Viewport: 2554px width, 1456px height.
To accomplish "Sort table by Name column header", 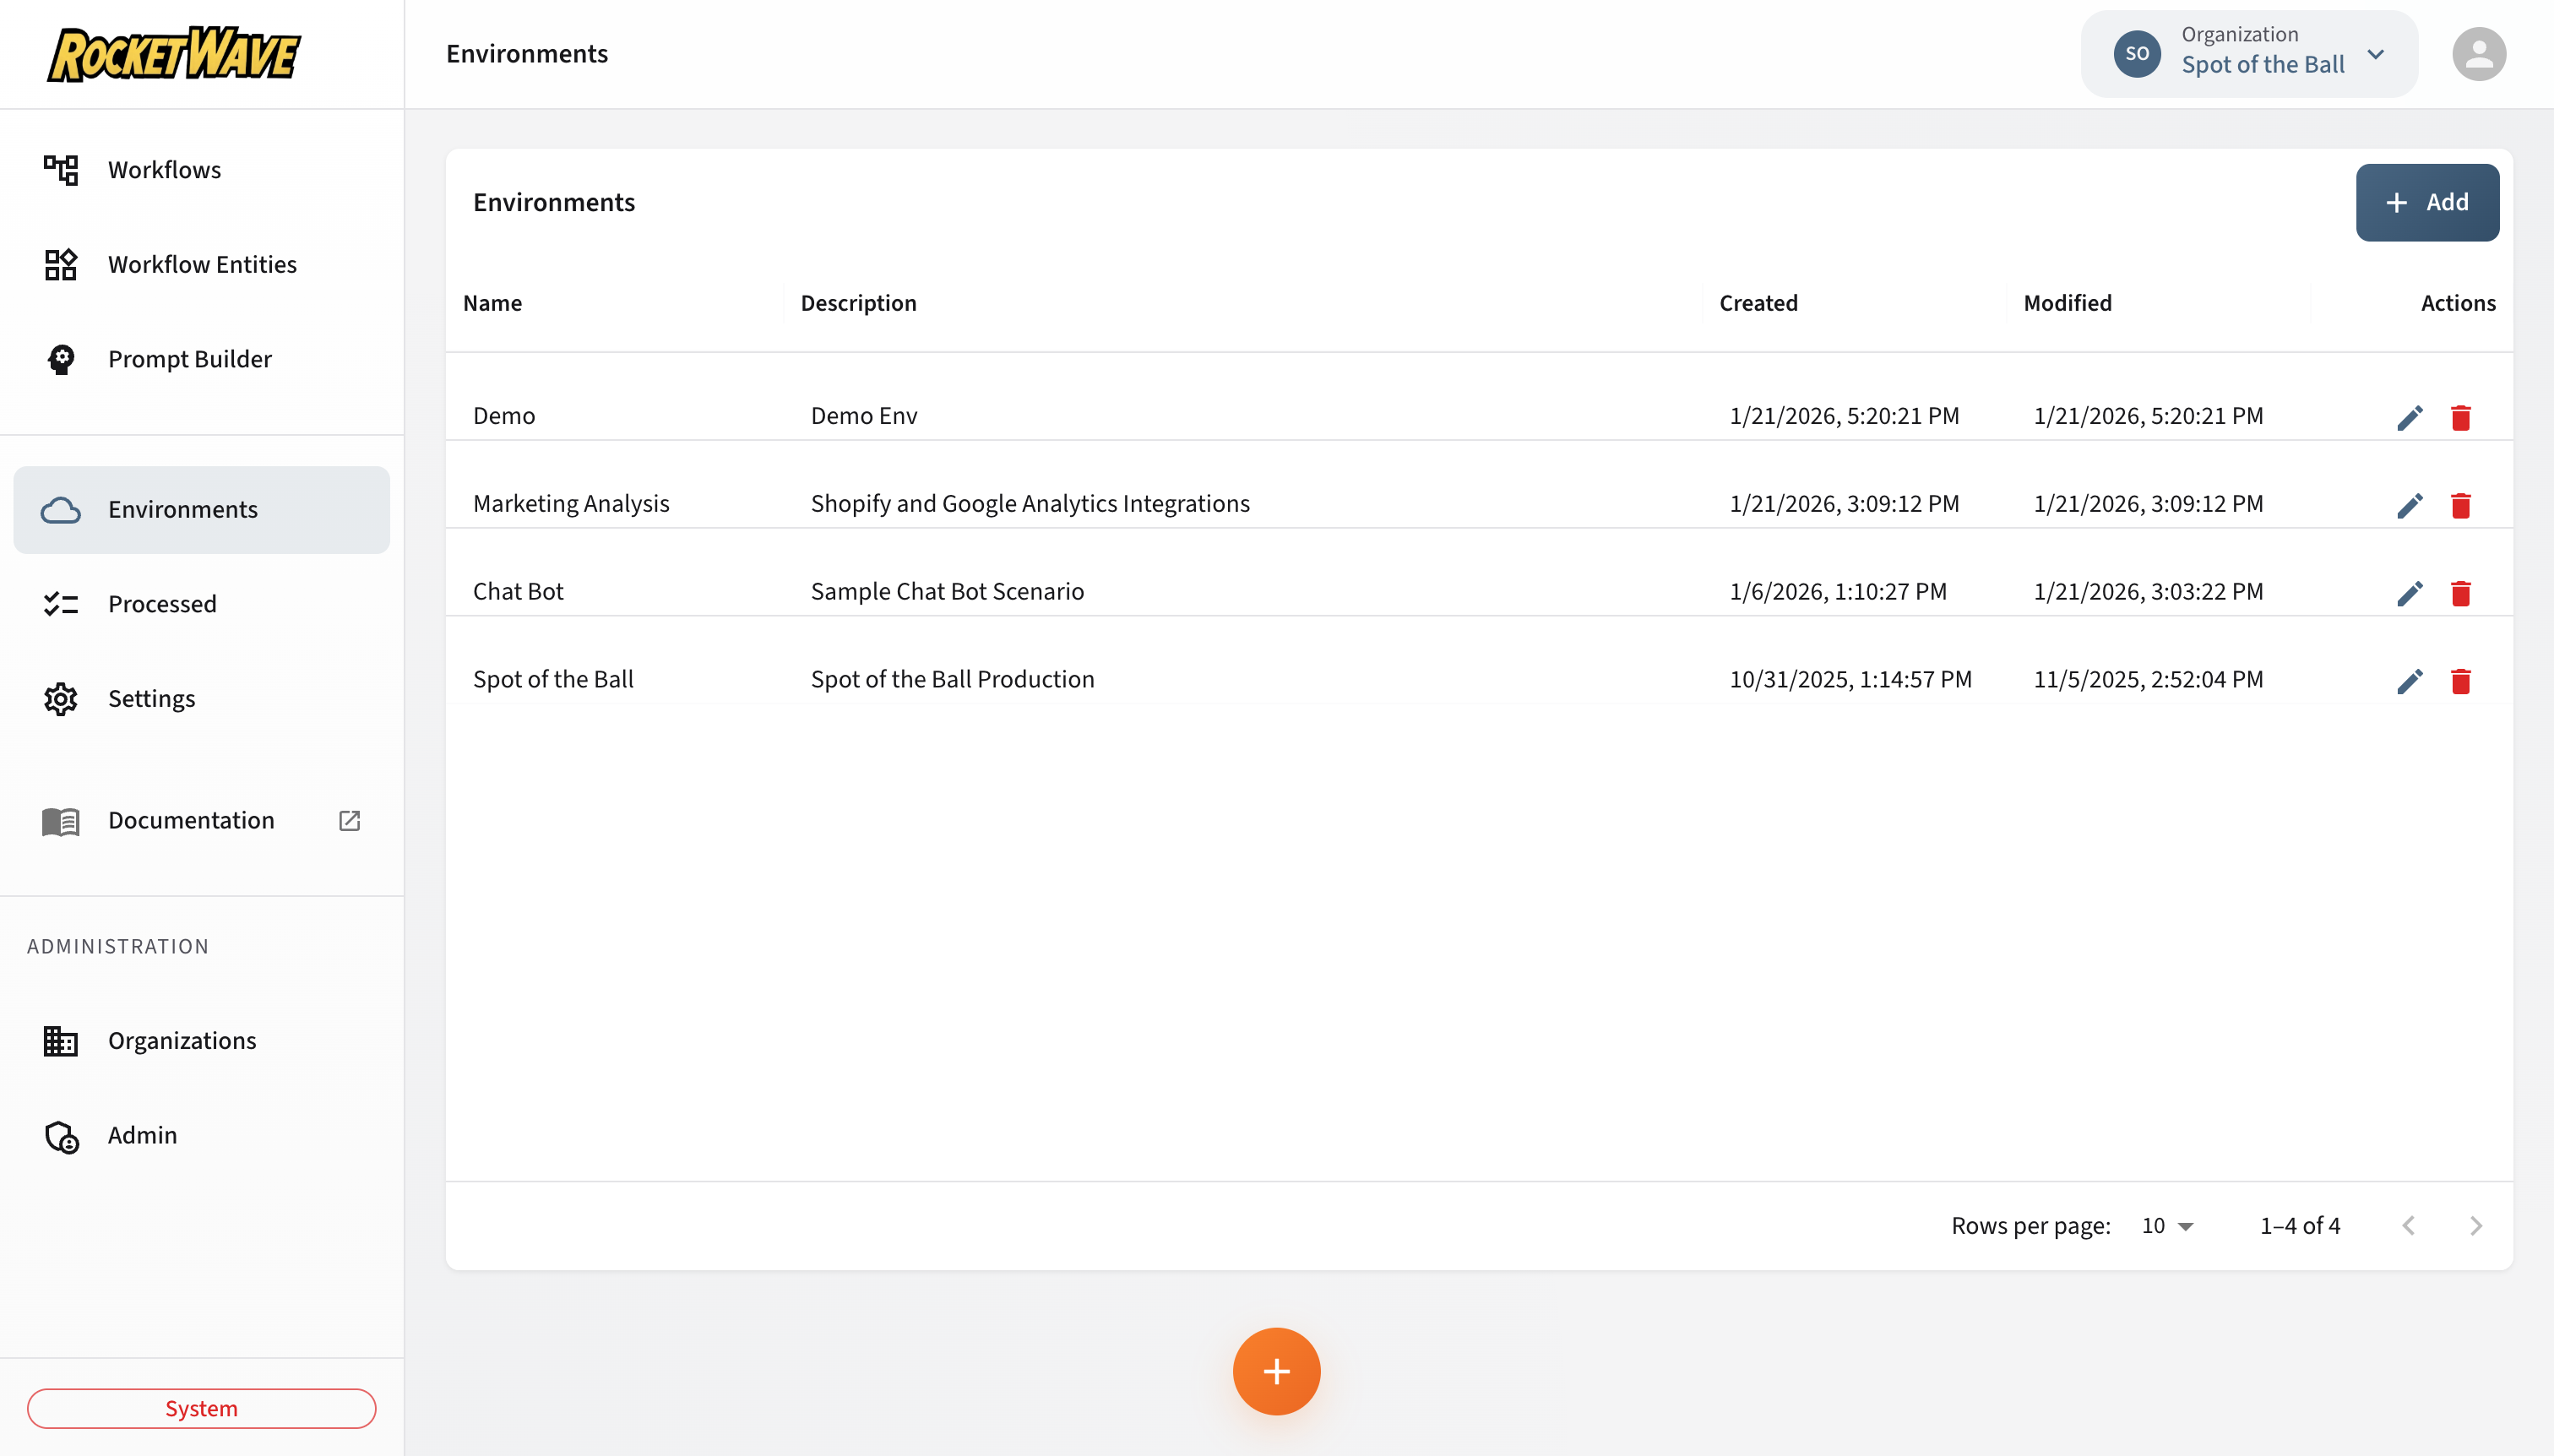I will (x=492, y=303).
